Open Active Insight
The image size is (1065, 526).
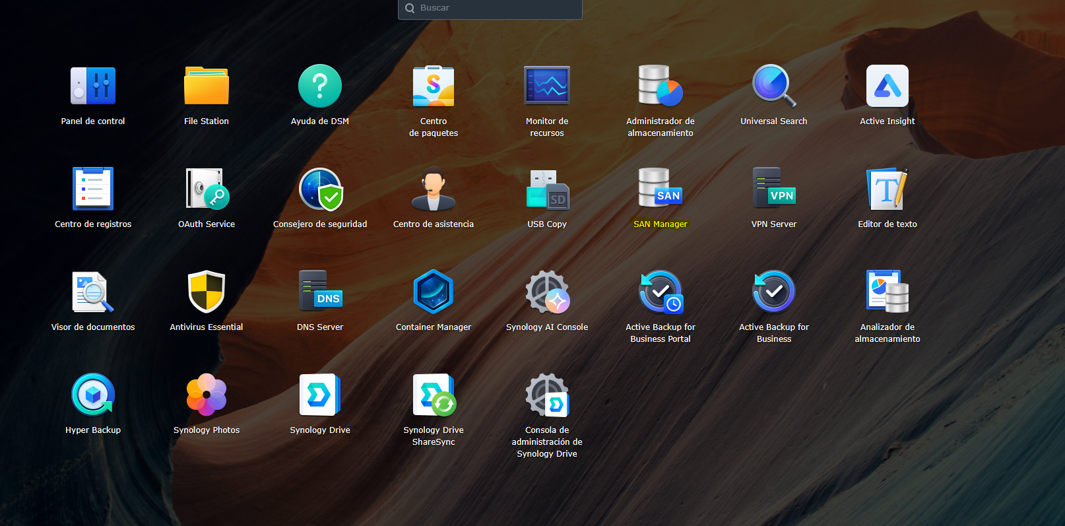pos(887,86)
